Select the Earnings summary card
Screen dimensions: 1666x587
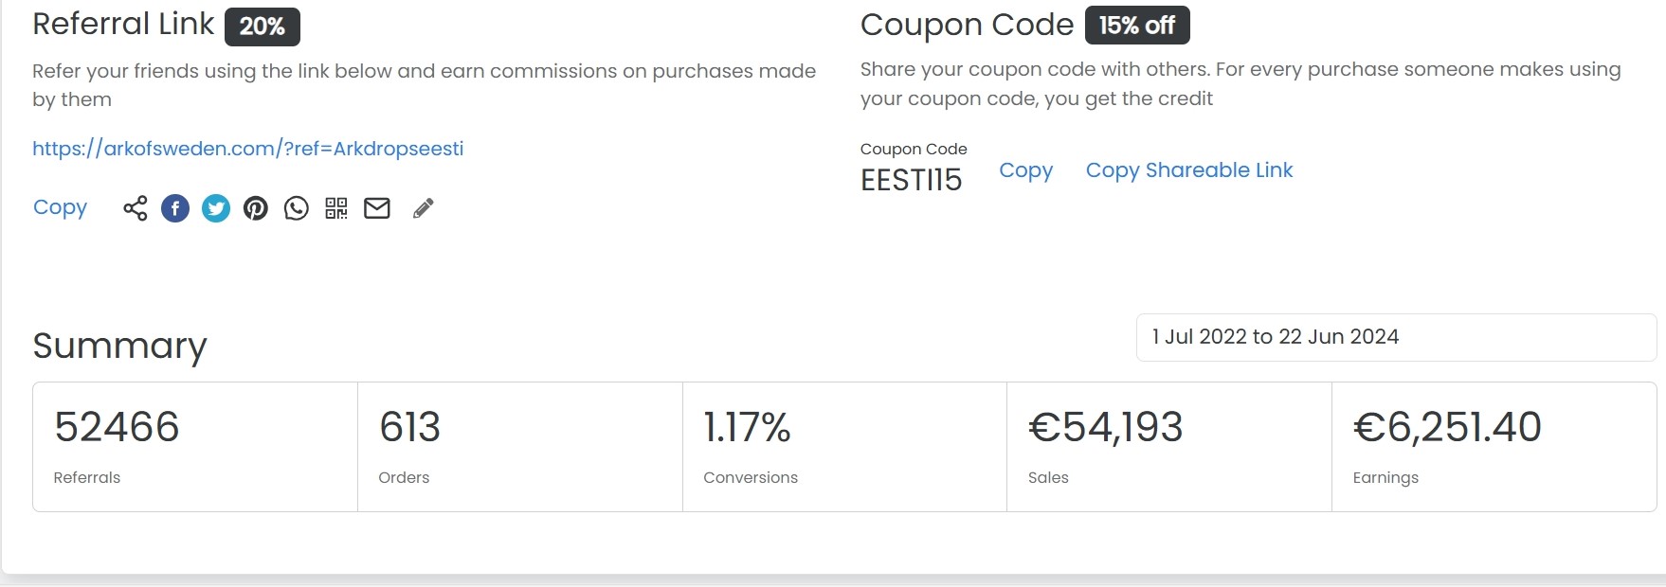pos(1493,447)
